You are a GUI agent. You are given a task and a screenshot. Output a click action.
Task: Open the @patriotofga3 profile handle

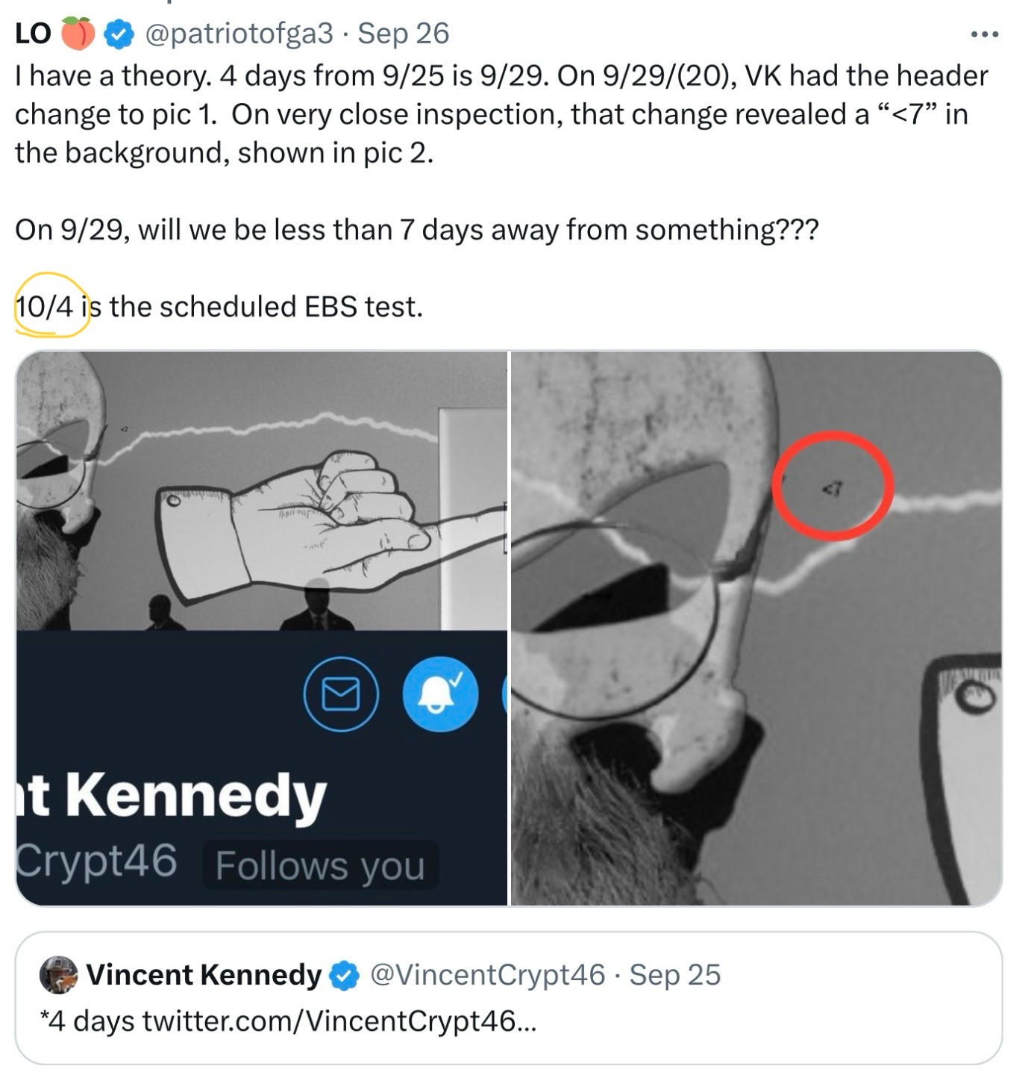coord(239,34)
